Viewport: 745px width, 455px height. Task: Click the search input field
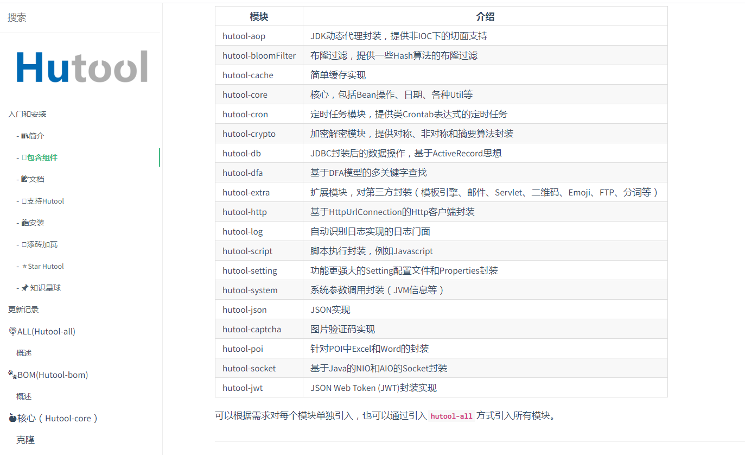click(x=80, y=17)
